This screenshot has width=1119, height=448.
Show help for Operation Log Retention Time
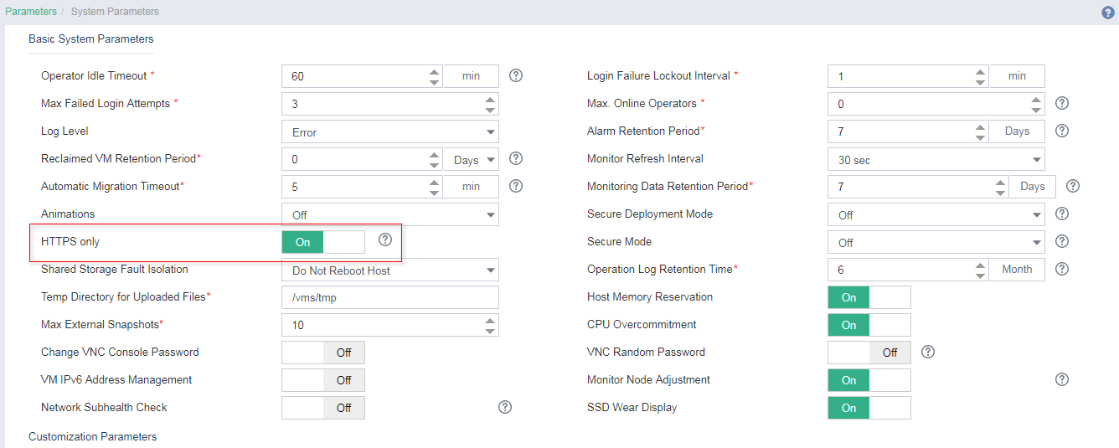point(1062,269)
